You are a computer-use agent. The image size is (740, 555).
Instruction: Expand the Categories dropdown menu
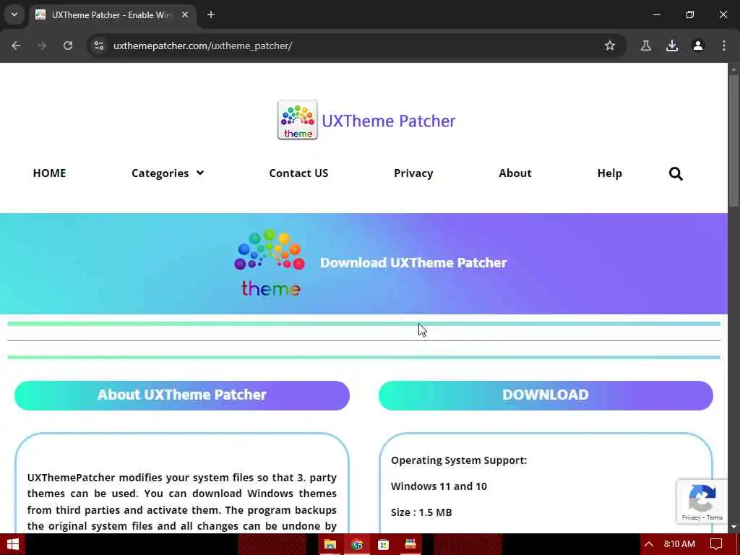click(168, 173)
